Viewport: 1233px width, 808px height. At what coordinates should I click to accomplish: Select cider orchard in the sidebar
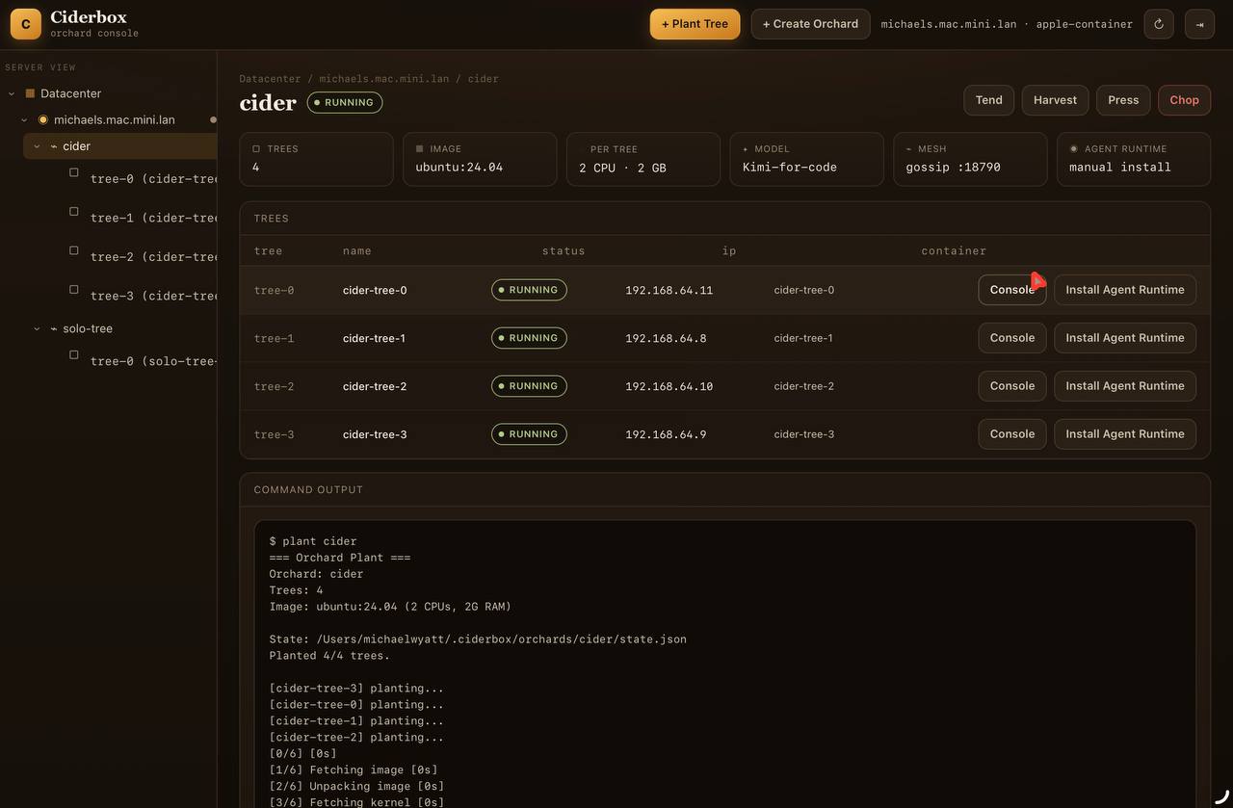click(76, 146)
